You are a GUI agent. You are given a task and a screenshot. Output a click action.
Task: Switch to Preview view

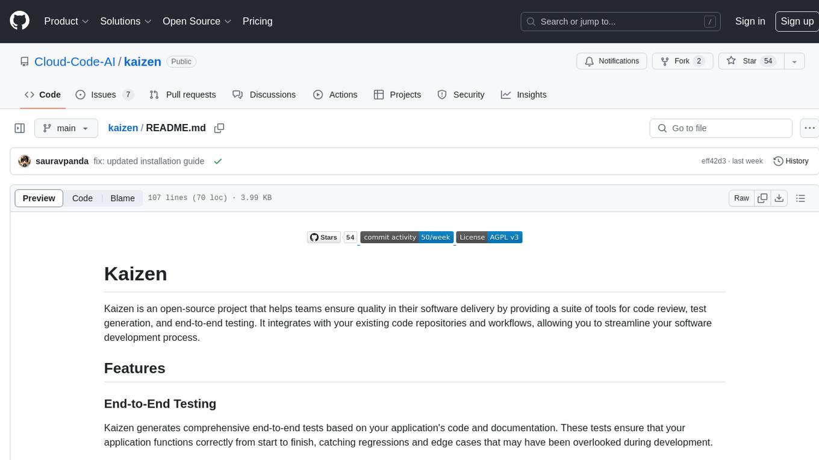pyautogui.click(x=39, y=198)
